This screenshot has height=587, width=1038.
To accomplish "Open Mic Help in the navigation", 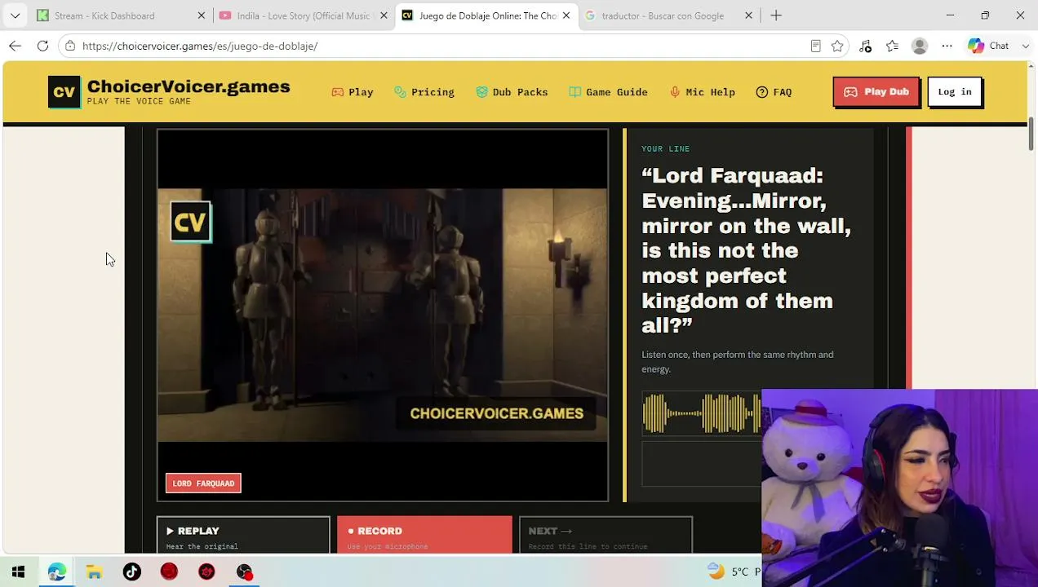I will tap(702, 92).
